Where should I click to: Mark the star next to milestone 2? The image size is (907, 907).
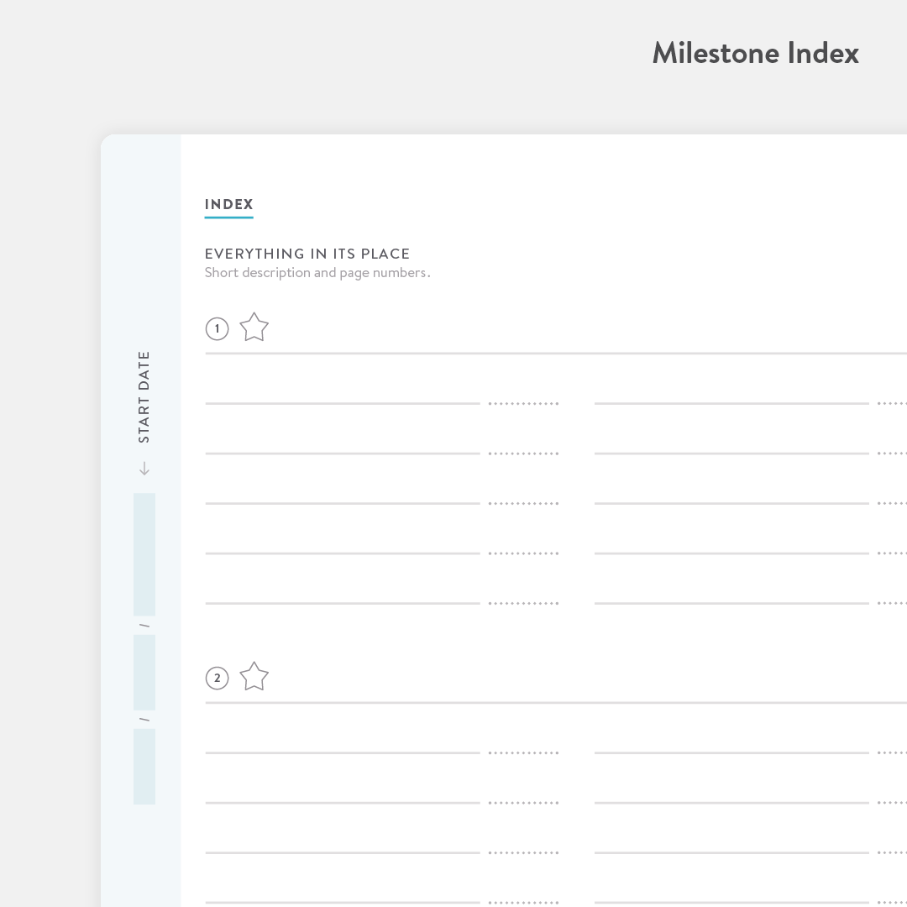(254, 677)
